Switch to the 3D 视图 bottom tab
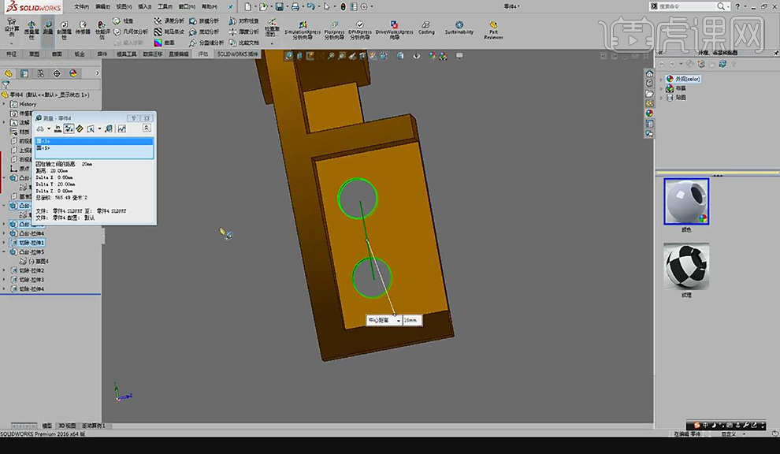The image size is (780, 454). pos(67,426)
